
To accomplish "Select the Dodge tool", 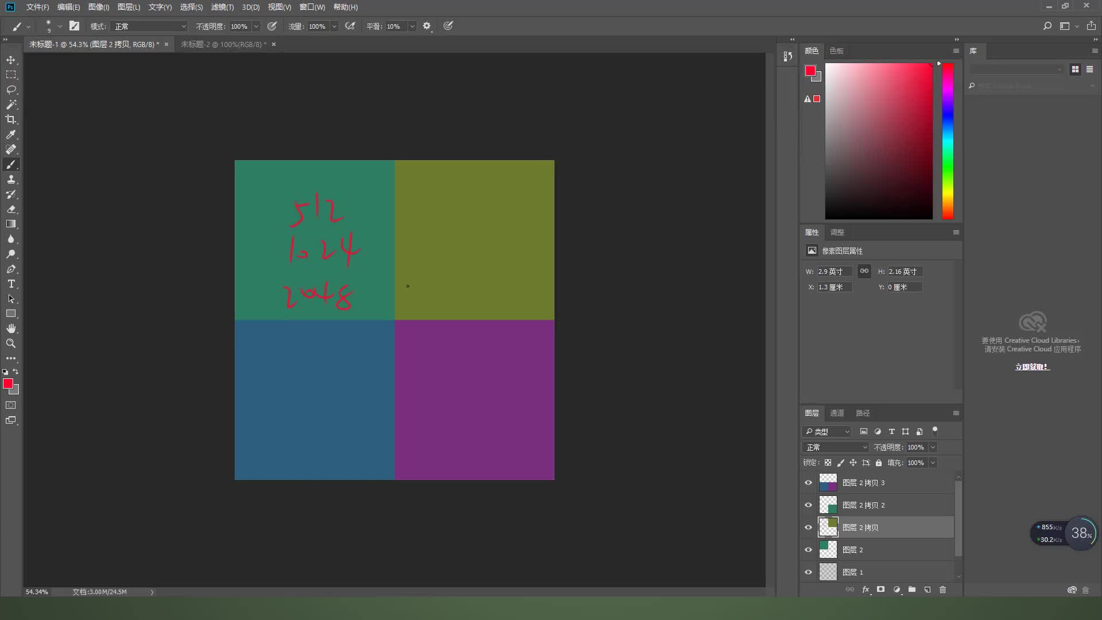I will pyautogui.click(x=11, y=254).
